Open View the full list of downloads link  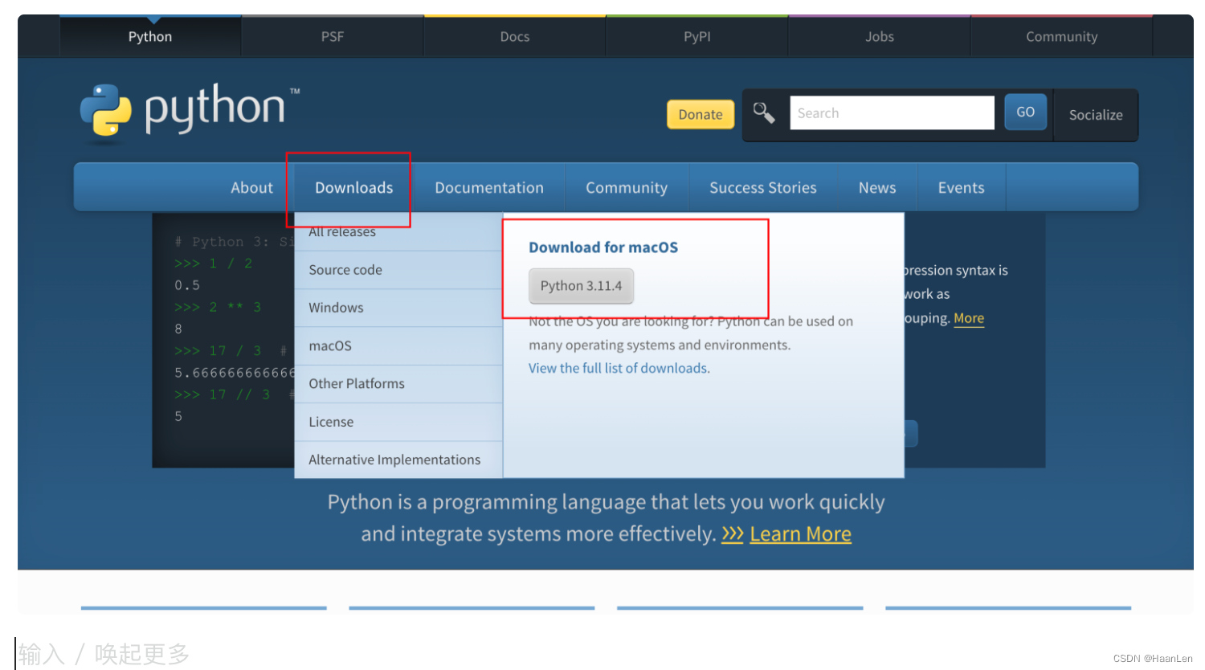tap(619, 368)
